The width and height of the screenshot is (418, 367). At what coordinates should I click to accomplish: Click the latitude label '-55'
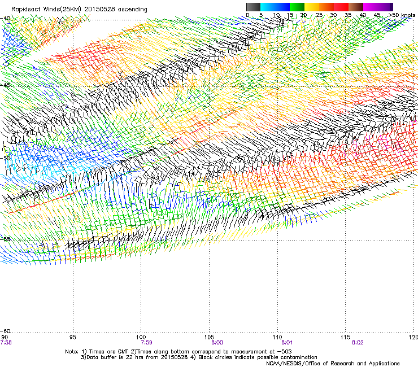5,239
